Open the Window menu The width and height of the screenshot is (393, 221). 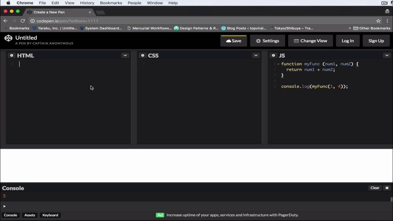pyautogui.click(x=155, y=3)
